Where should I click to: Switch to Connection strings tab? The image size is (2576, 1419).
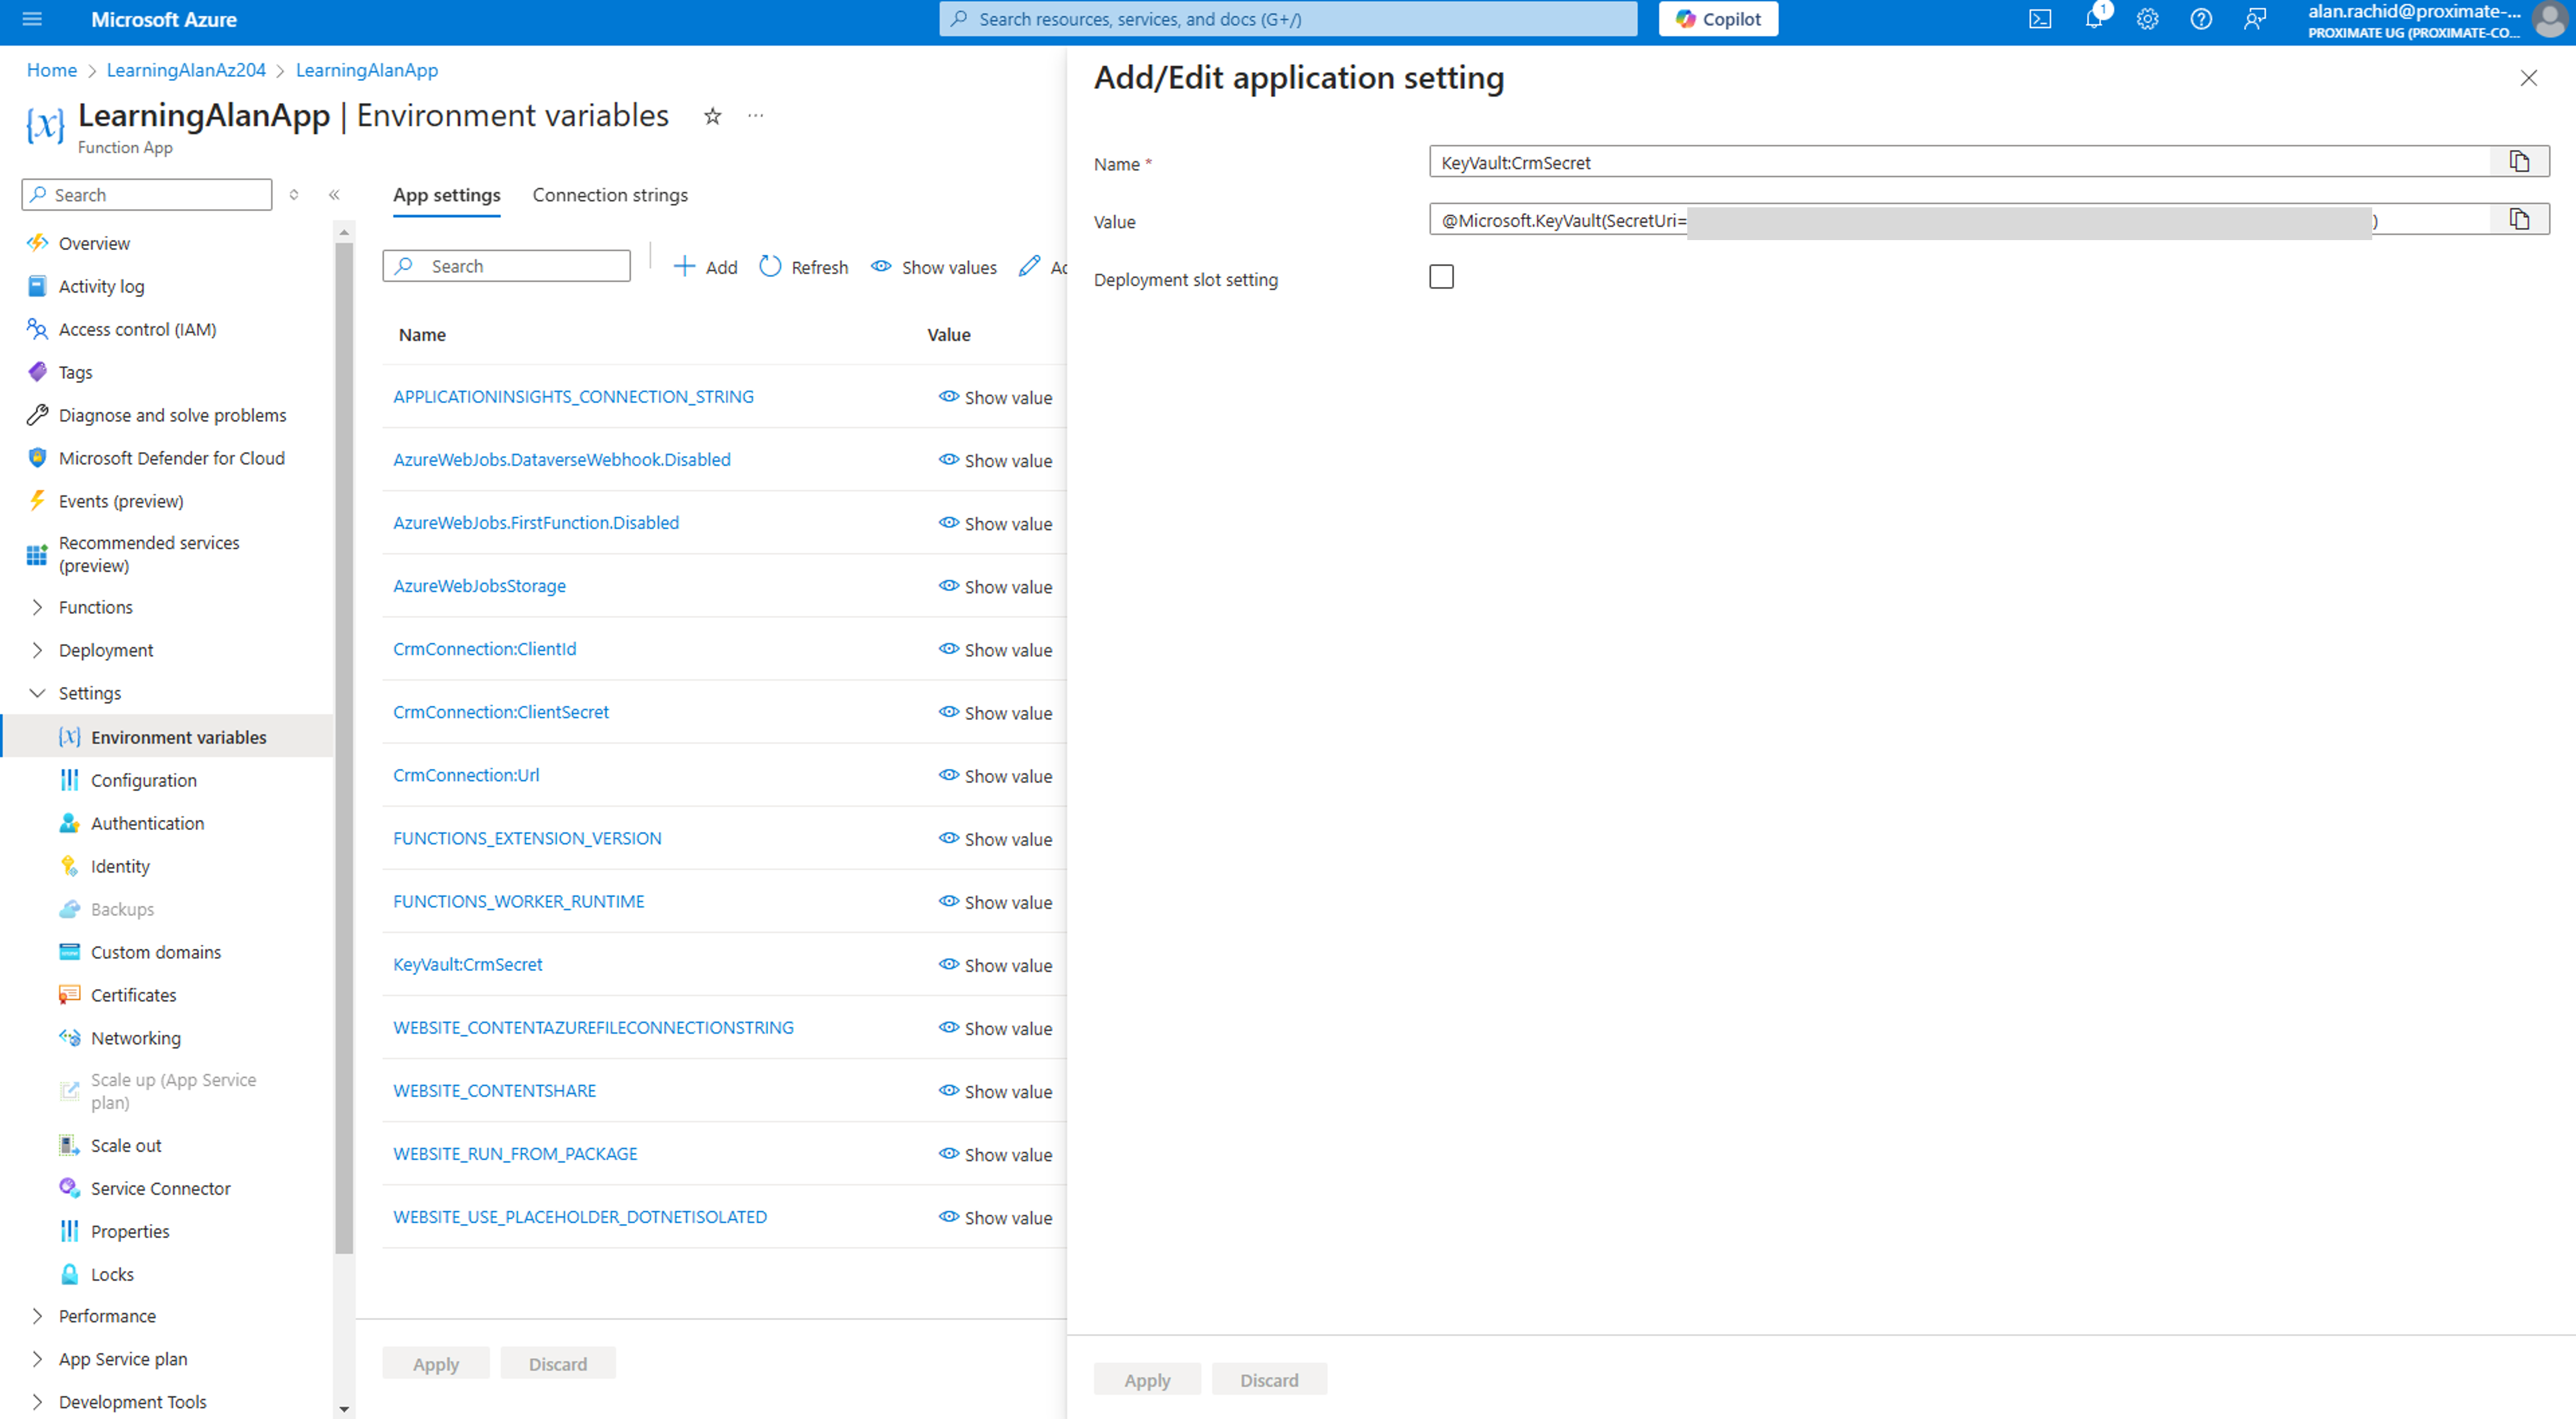pos(609,195)
